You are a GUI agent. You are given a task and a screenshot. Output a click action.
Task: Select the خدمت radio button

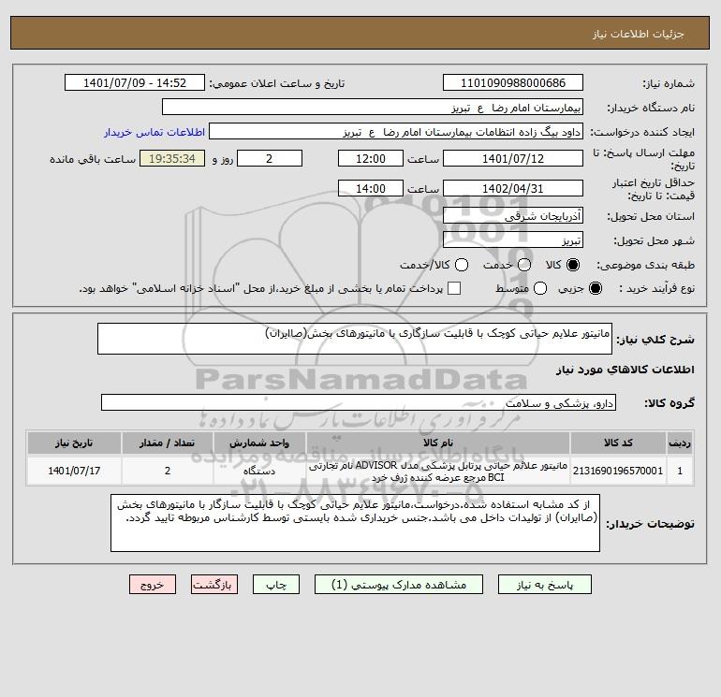click(x=524, y=265)
